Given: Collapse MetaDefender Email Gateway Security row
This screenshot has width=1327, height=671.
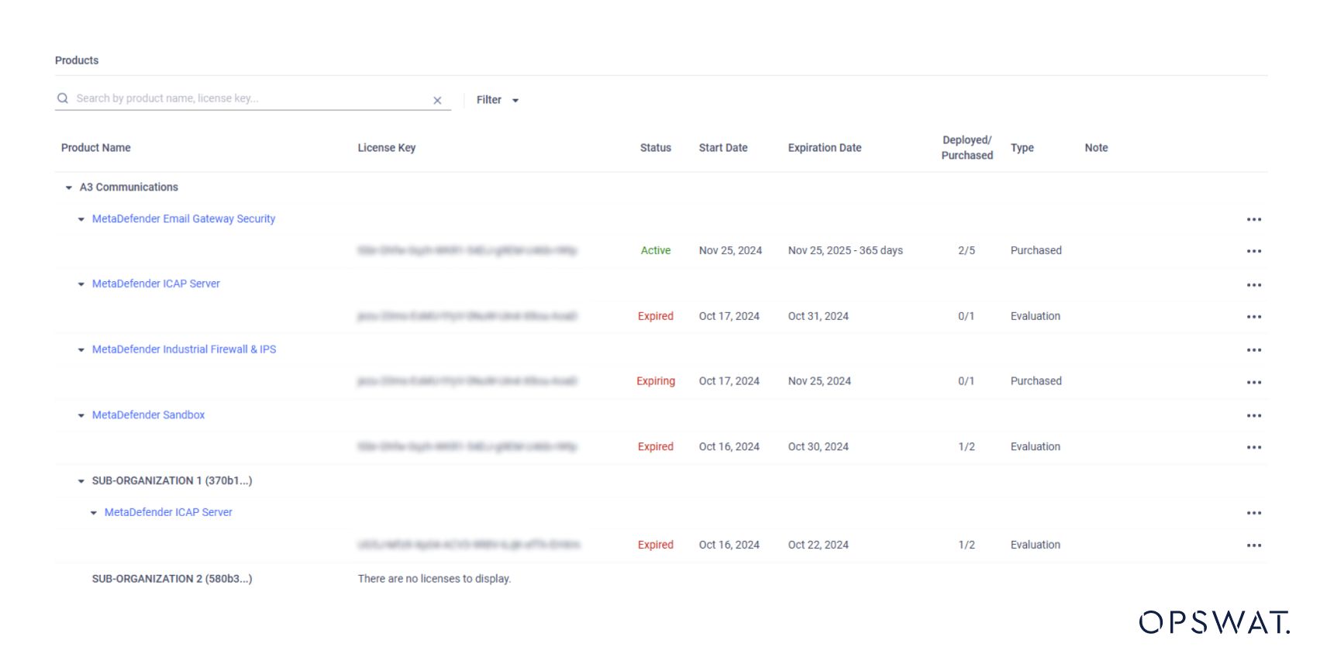Looking at the screenshot, I should (81, 219).
